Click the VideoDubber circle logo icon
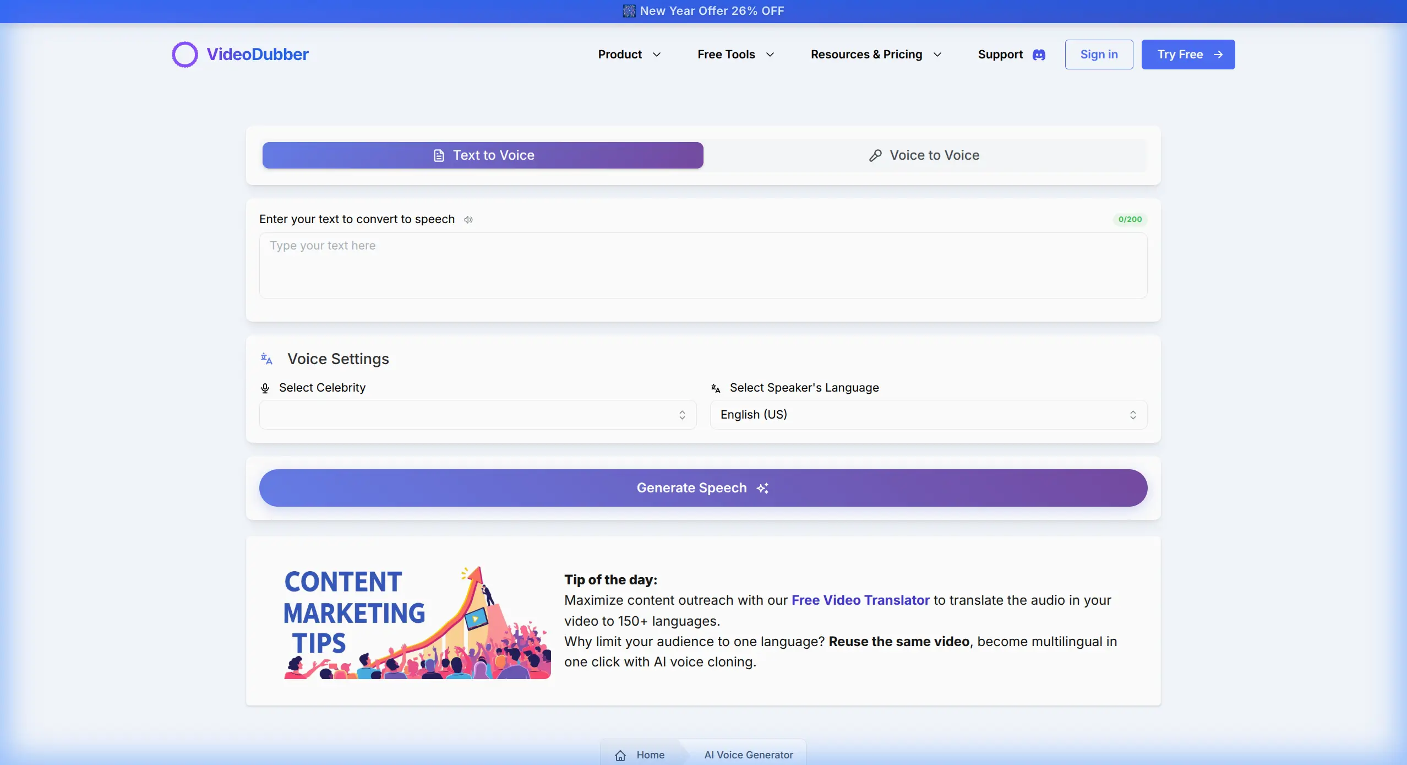 [184, 55]
